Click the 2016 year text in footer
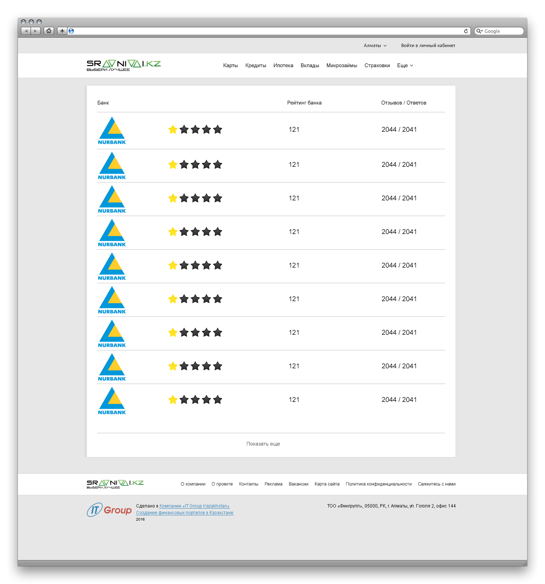 click(x=140, y=519)
